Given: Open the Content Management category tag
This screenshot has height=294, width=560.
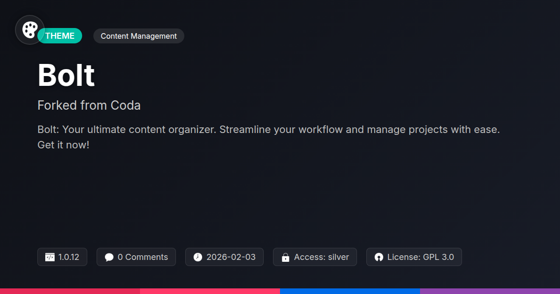Looking at the screenshot, I should [139, 36].
